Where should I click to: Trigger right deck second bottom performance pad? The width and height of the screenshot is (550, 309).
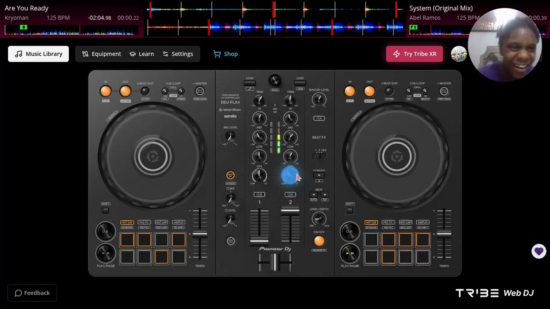click(x=388, y=257)
